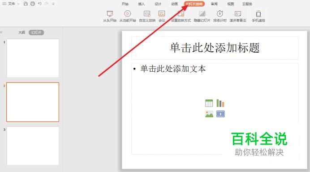The height and width of the screenshot is (172, 310).
Task: Switch to the 设计 tab
Action: coord(158,4)
